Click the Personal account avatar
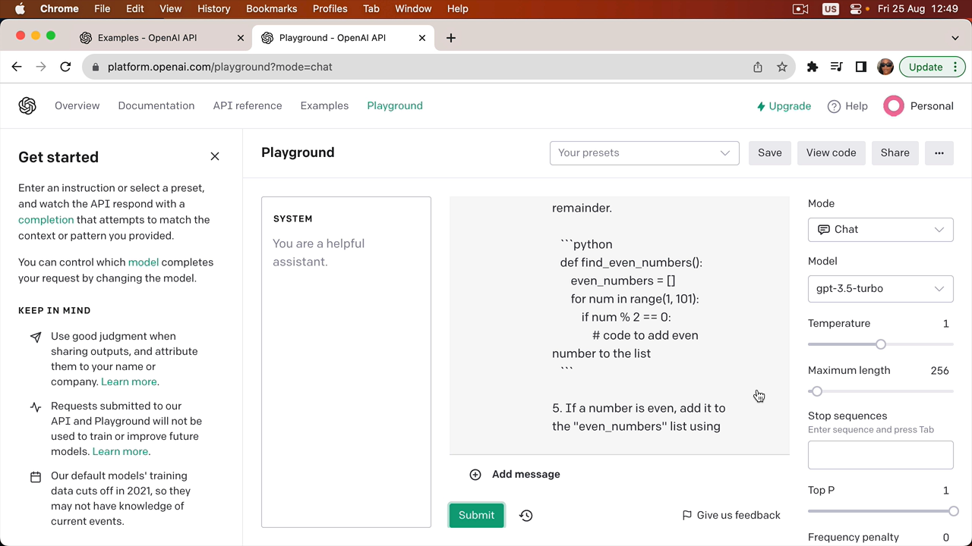 [x=893, y=106]
